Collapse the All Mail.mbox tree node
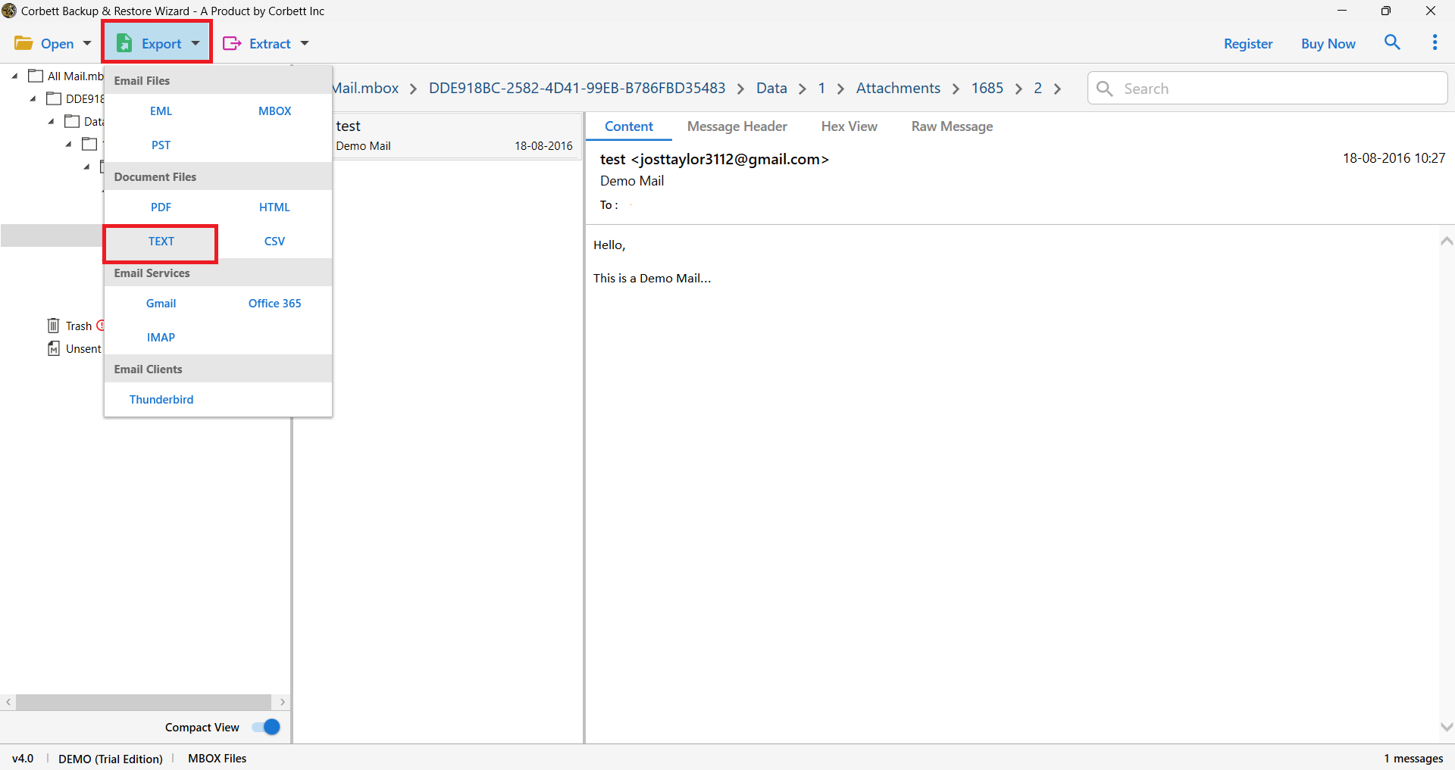Viewport: 1455px width, 770px height. [x=14, y=76]
